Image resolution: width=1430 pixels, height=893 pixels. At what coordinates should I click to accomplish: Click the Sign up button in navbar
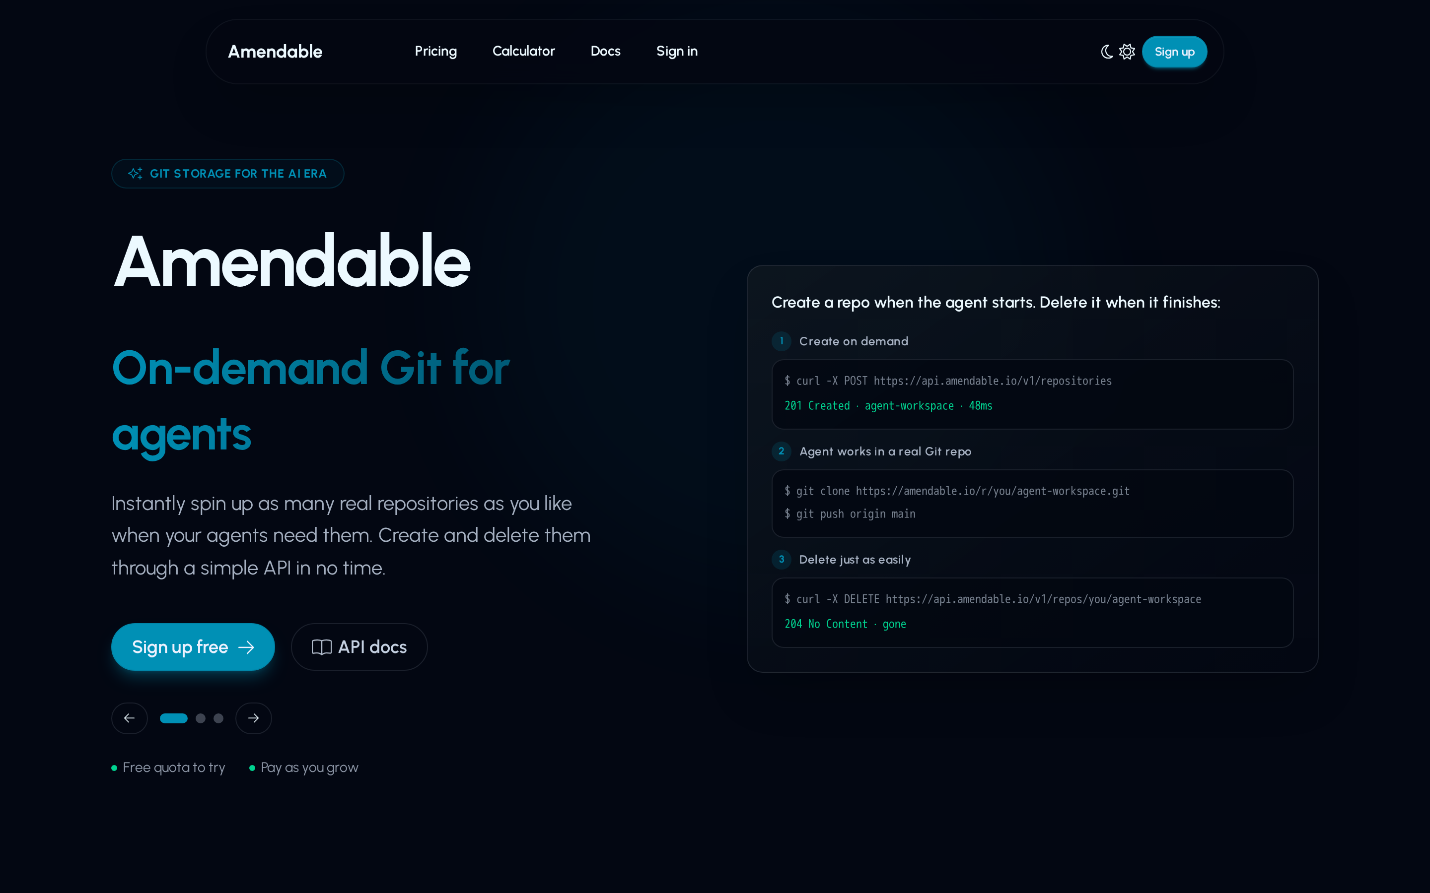pos(1174,52)
